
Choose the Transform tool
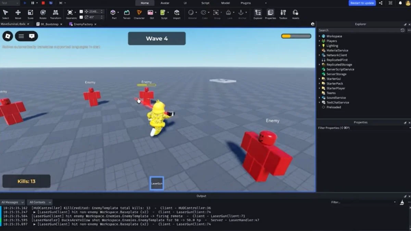(55, 14)
